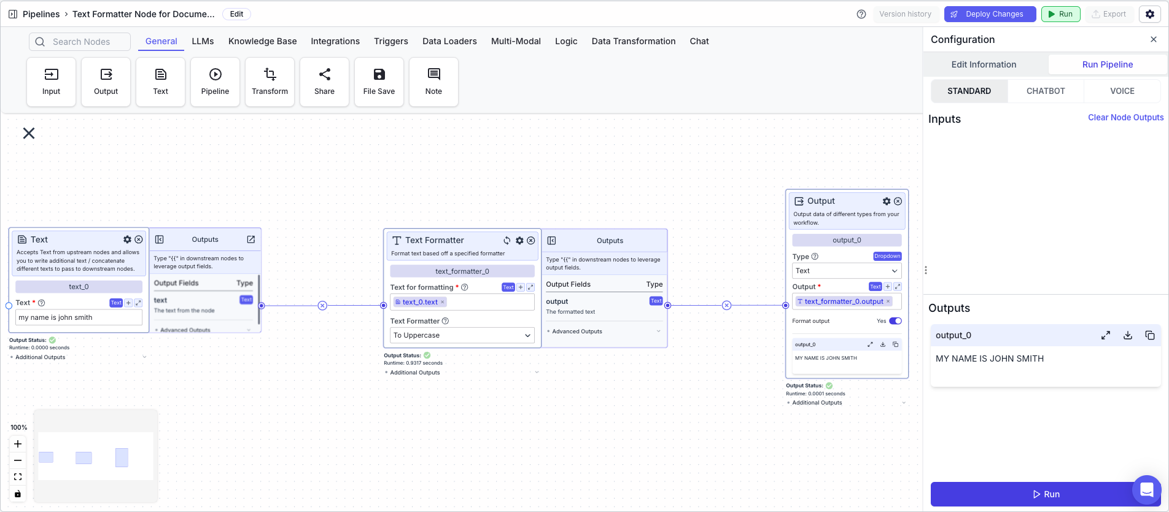
Task: Zoom out on the canvas
Action: [x=18, y=460]
